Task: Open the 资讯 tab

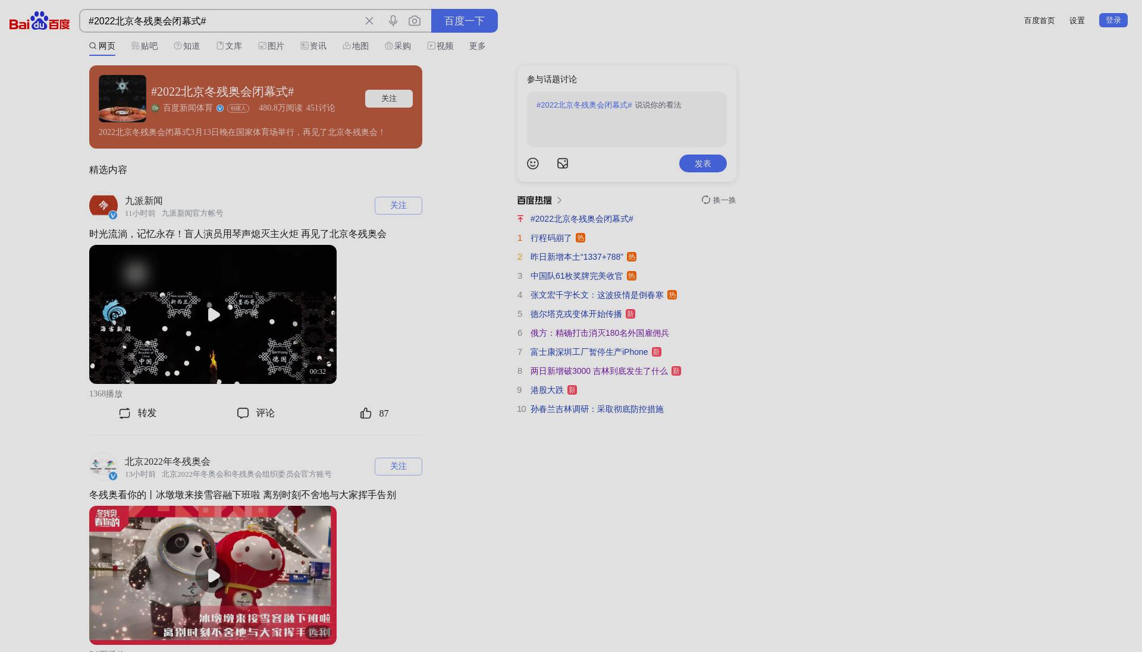Action: (313, 46)
